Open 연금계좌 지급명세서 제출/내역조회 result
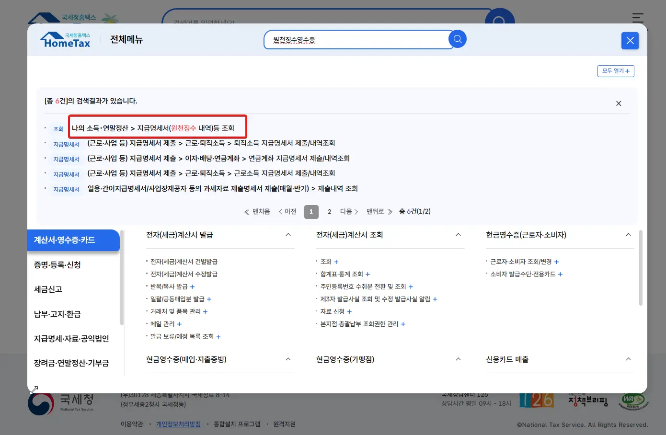This screenshot has height=435, width=666. (218, 159)
